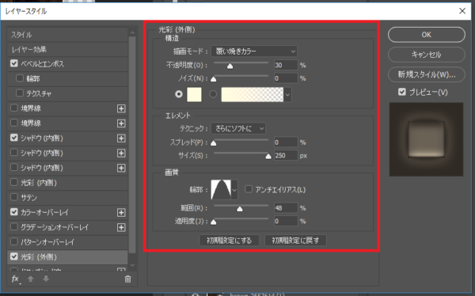Click the effects list scrollbar thumb

132,145
